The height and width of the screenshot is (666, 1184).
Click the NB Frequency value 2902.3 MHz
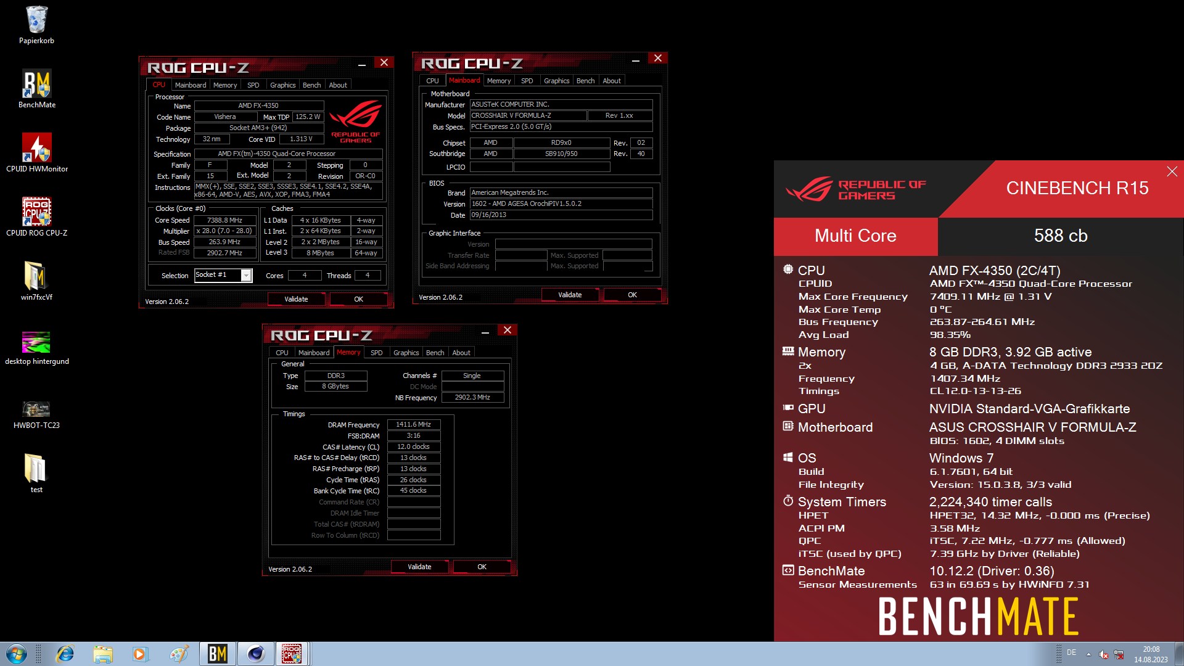click(472, 397)
